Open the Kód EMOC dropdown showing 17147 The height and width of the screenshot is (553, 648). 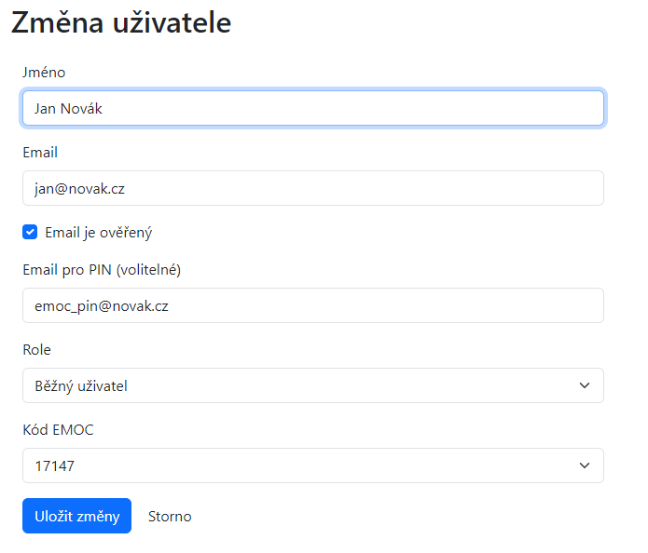point(298,465)
